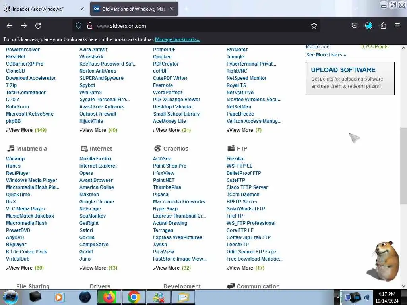The image size is (407, 305).
Task: Open the Google Chrome link
Action: pos(97,201)
